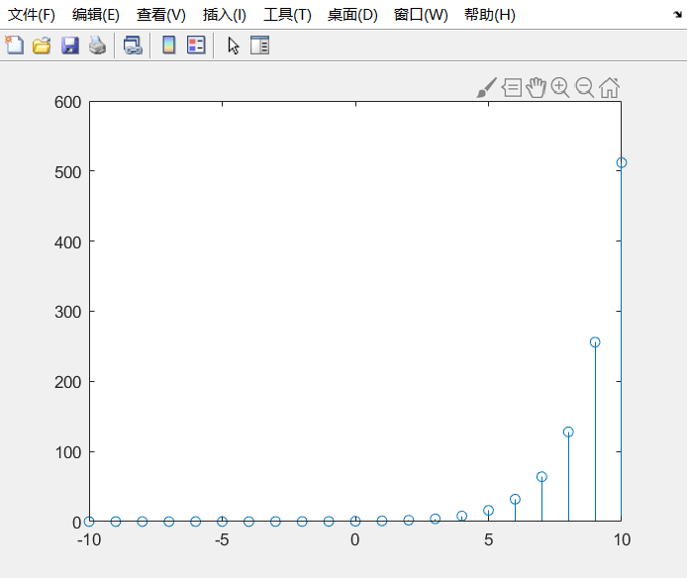
Task: Open the 窗口(W) menu
Action: [421, 15]
